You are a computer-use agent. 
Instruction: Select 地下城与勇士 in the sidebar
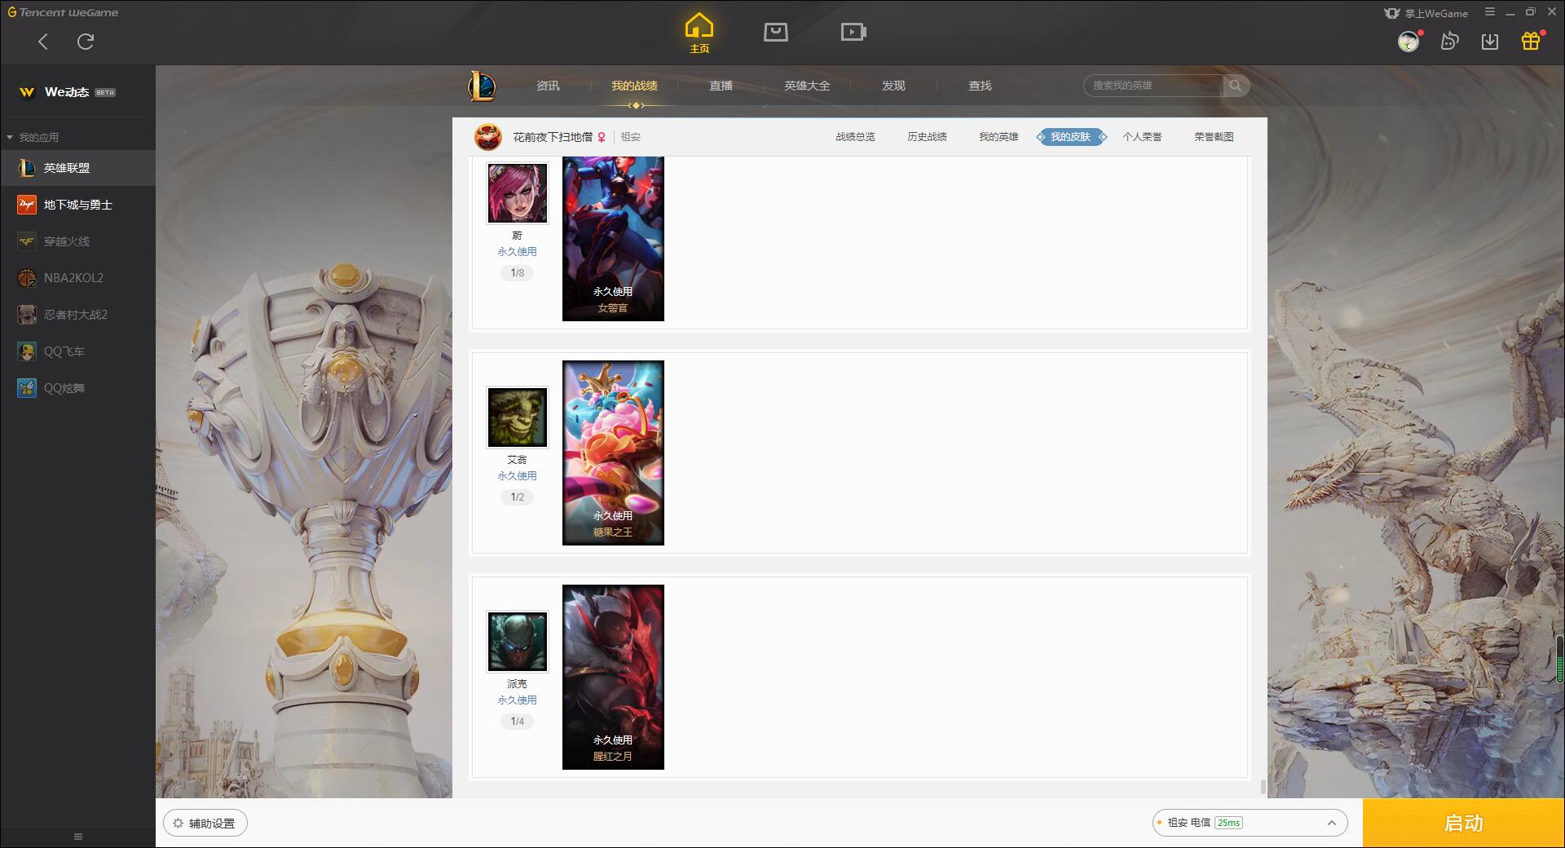(x=77, y=205)
